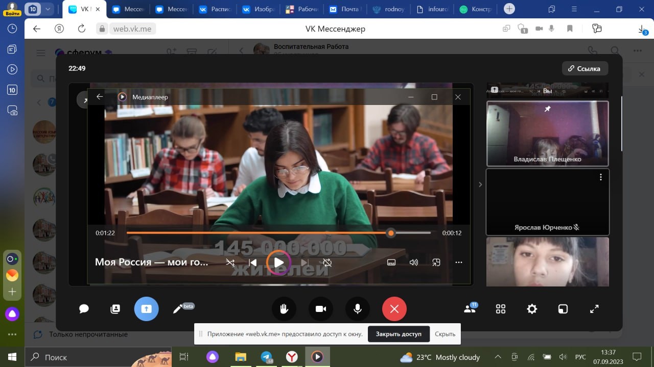This screenshot has height=367, width=654.
Task: Hide the sharing notification via Скрыть
Action: tap(445, 334)
